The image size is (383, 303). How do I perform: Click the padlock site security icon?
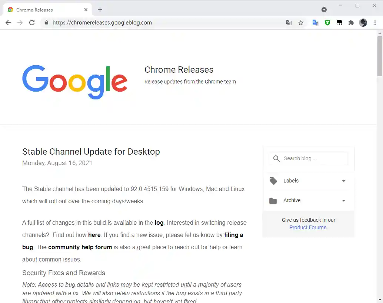[x=47, y=23]
